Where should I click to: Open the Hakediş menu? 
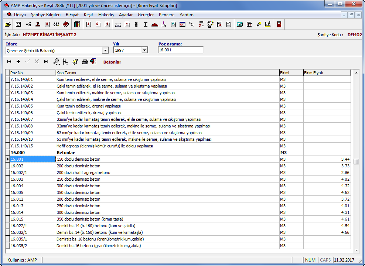point(106,15)
